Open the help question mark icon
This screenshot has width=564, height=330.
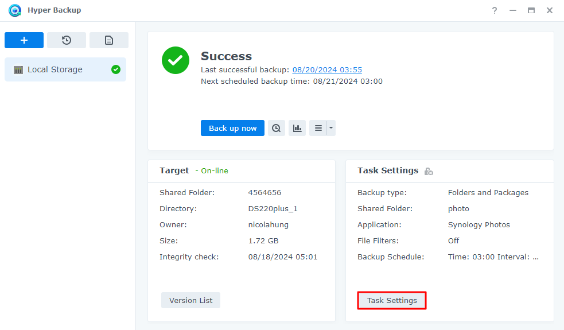point(495,10)
